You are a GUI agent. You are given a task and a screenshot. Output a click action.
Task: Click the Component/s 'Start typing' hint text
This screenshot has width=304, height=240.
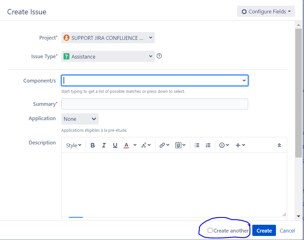coord(123,92)
